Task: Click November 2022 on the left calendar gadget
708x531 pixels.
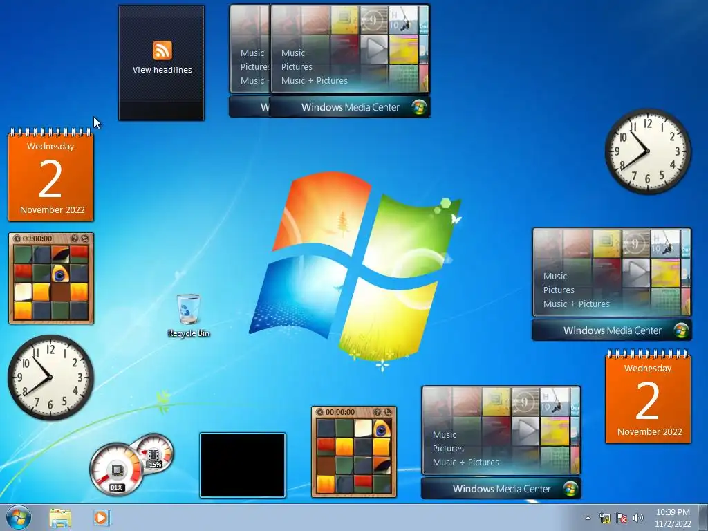Action: tap(53, 210)
